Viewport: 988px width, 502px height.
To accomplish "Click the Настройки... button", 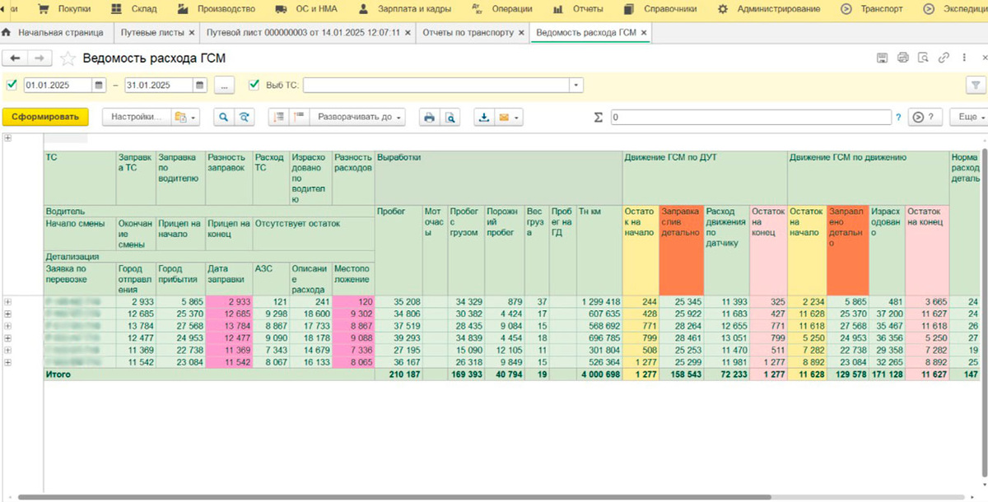I will 136,117.
